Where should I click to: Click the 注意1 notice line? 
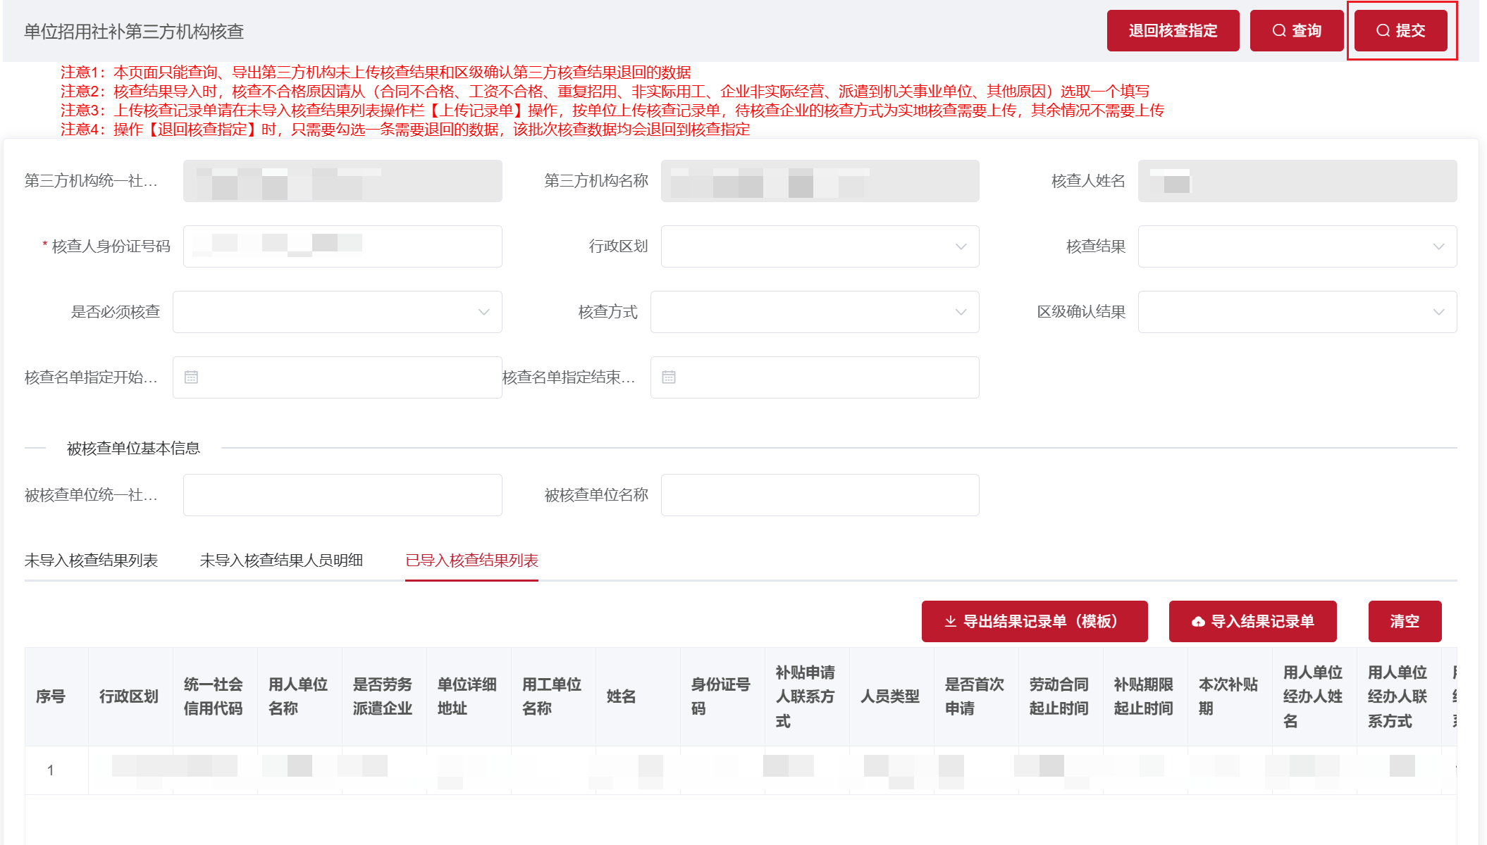pos(376,73)
